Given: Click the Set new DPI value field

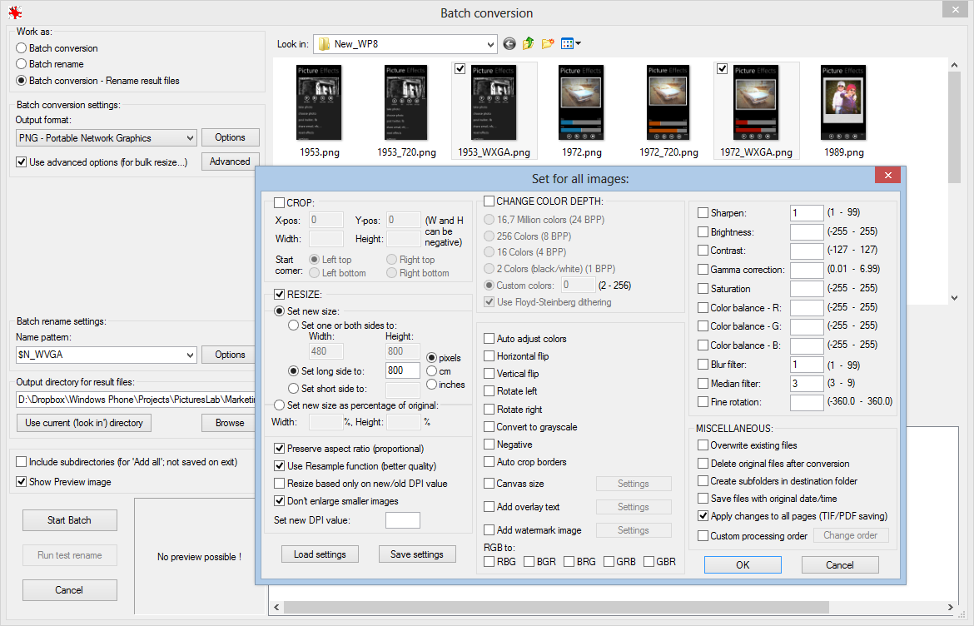Looking at the screenshot, I should point(403,519).
